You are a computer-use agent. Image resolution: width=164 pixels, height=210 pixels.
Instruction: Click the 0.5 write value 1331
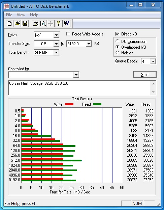(133, 111)
